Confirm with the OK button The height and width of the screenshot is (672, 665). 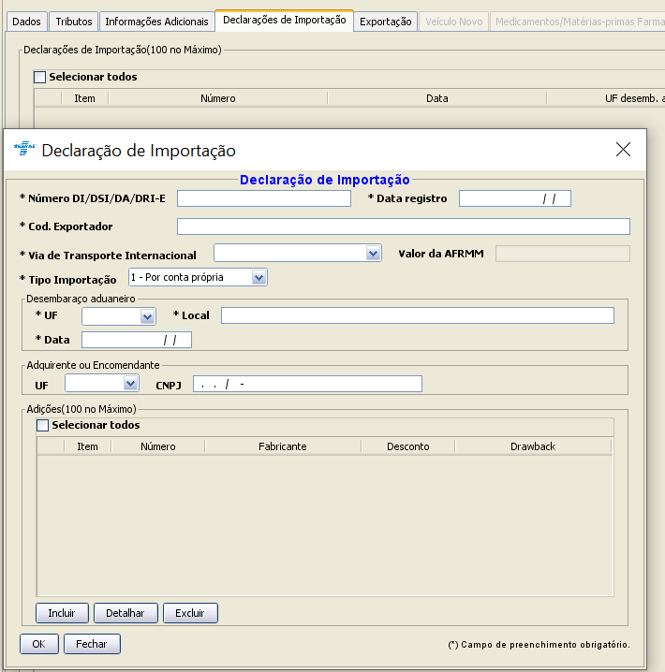point(38,644)
